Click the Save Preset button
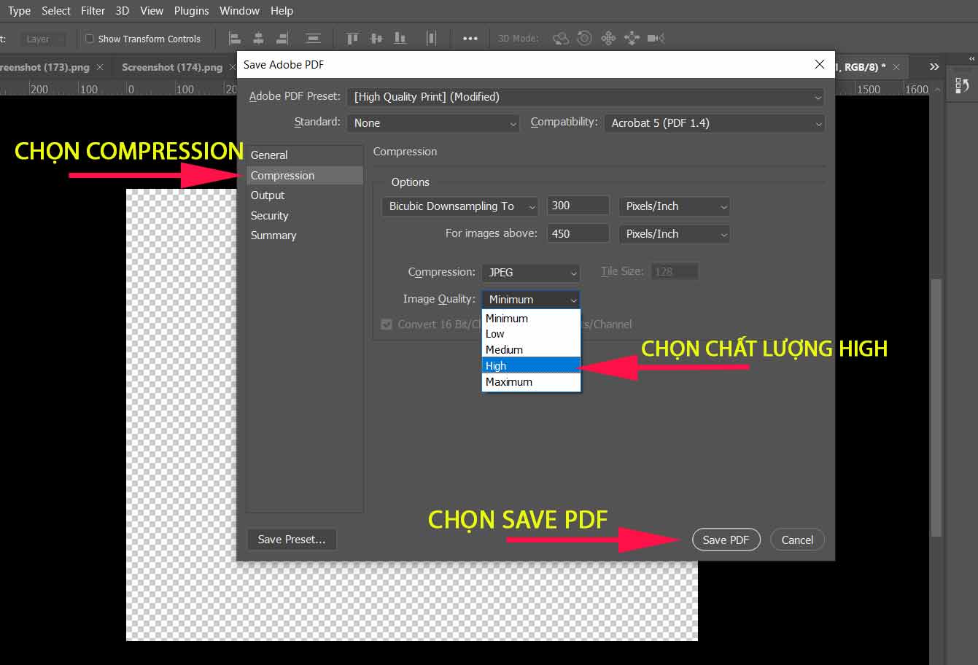This screenshot has height=665, width=978. tap(291, 540)
